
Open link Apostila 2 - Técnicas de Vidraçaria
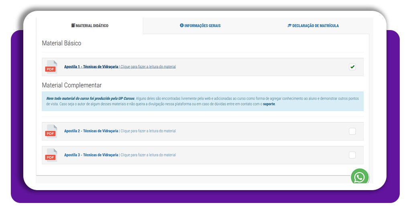[x=91, y=131]
